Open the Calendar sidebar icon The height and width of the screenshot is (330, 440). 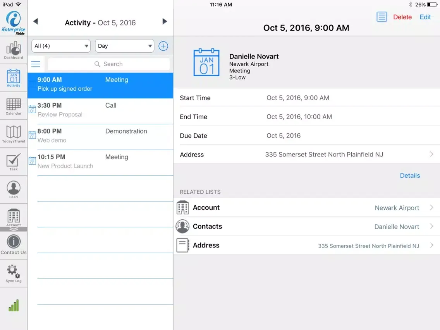click(14, 106)
